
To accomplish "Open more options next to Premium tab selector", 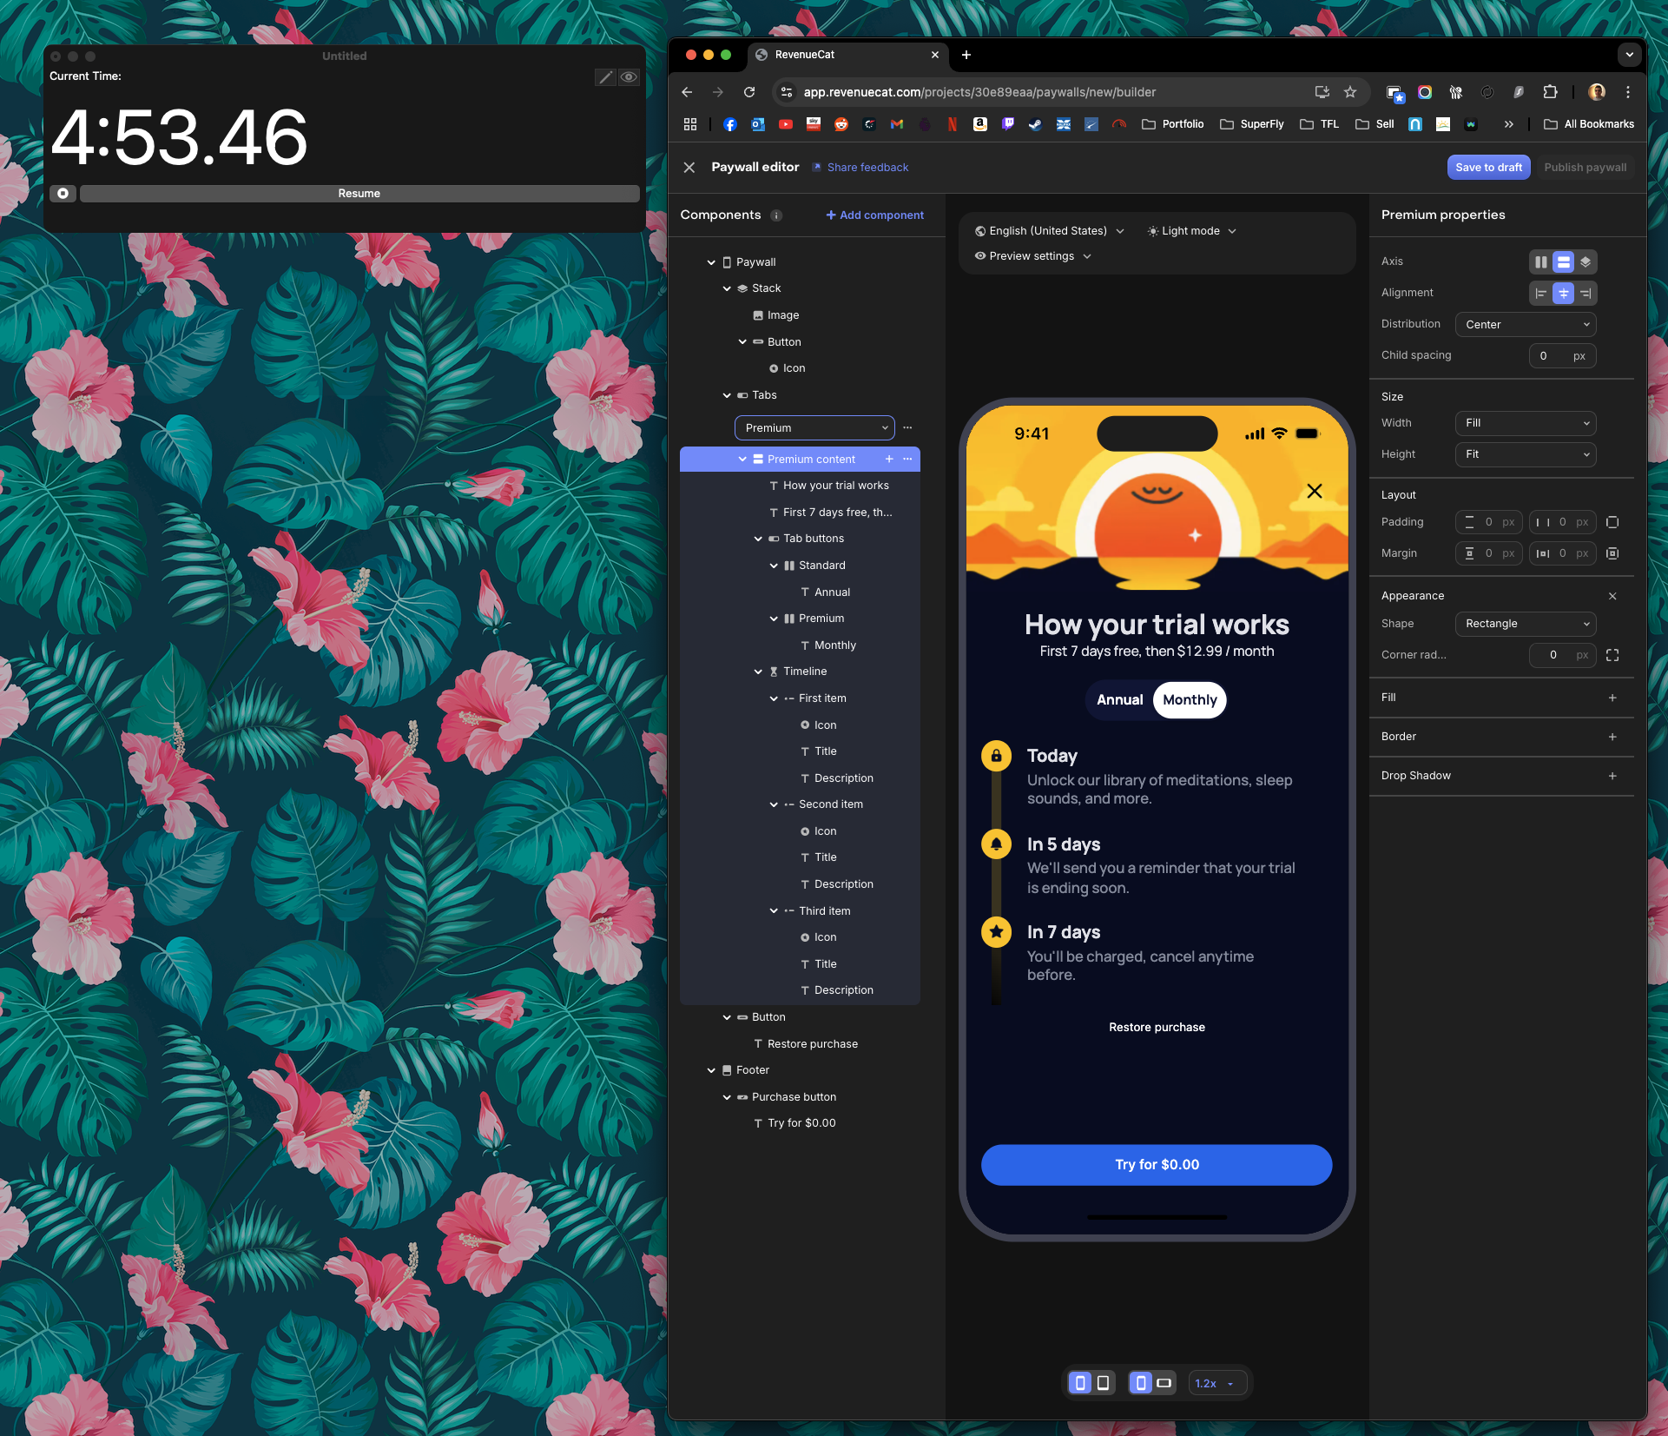I will point(907,427).
